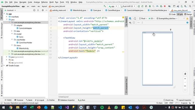The height and width of the screenshot is (110, 195).
Task: Open the layout warnings triangle icon
Action: (187, 18)
